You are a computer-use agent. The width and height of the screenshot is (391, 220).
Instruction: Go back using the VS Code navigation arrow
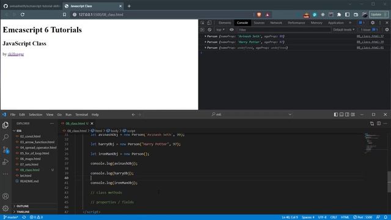(133, 114)
